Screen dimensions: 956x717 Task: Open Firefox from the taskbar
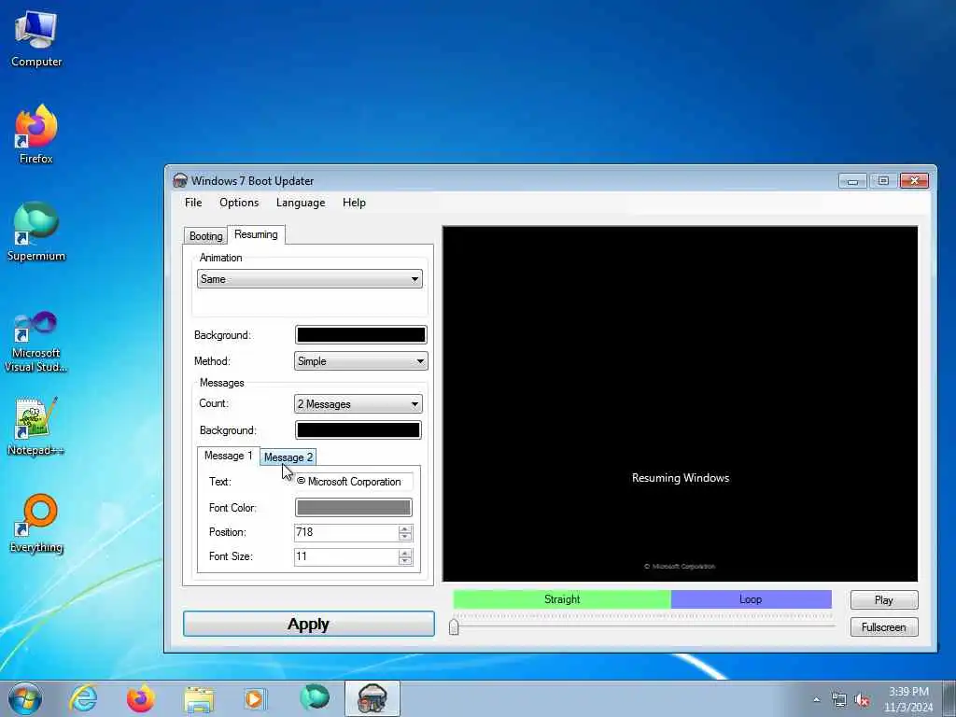(x=141, y=698)
